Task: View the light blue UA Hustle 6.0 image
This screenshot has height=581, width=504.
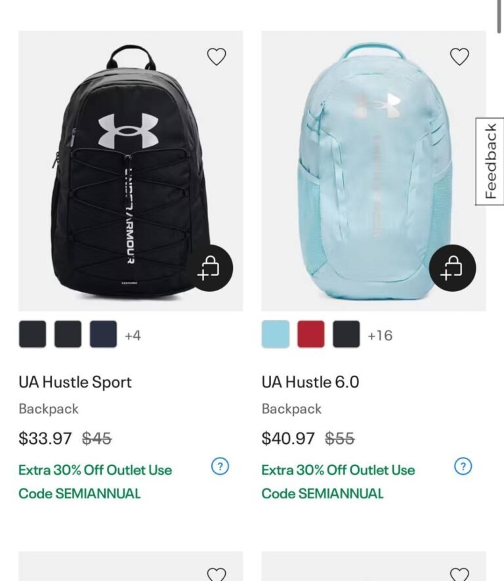Action: coord(367,170)
